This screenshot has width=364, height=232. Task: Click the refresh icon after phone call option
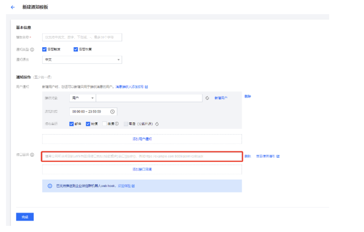click(x=157, y=124)
